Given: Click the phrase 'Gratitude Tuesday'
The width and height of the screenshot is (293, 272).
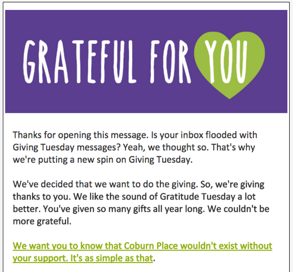Looking at the screenshot, I should pyautogui.click(x=198, y=197).
